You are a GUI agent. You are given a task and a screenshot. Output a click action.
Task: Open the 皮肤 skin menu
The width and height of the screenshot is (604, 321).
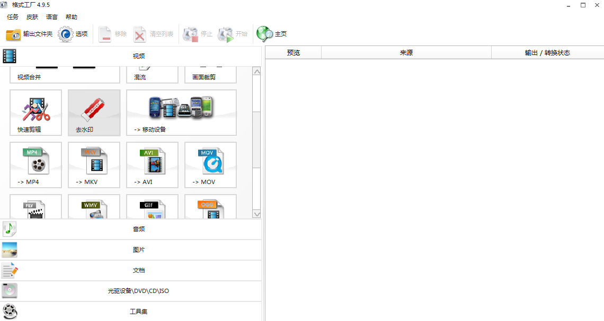click(32, 17)
